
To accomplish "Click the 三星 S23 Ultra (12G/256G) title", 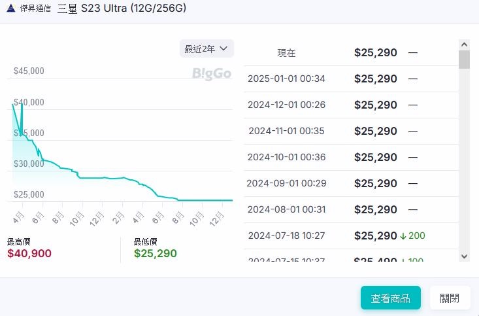I will (x=122, y=9).
